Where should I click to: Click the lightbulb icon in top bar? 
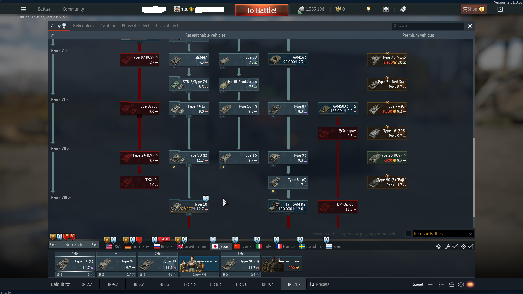[369, 9]
